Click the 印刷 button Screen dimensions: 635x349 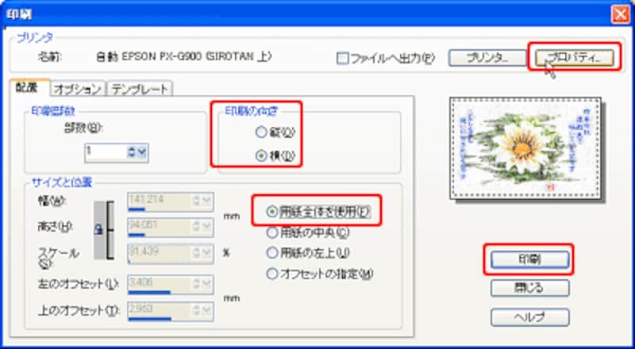[x=529, y=259]
